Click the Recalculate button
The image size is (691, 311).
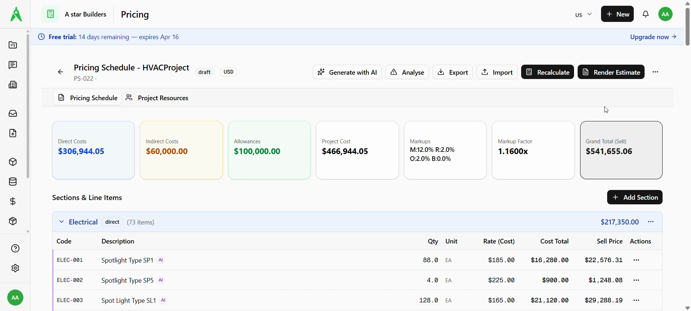click(x=547, y=72)
